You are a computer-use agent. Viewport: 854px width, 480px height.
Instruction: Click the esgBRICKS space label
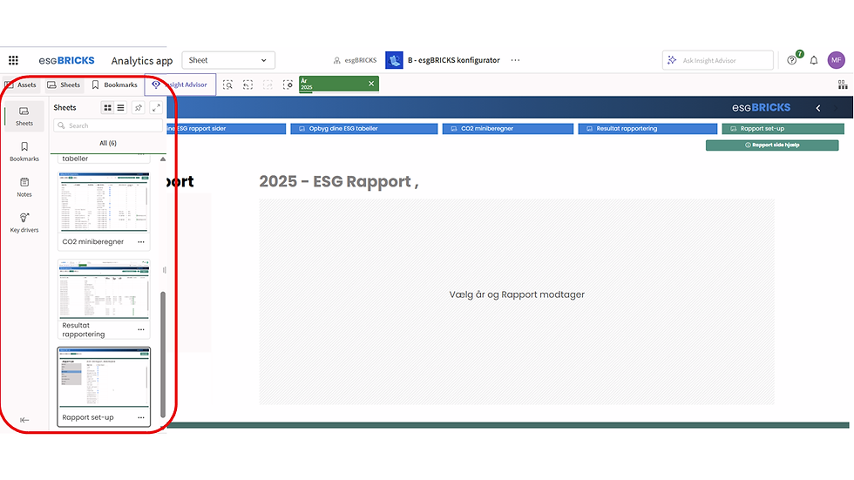(355, 60)
